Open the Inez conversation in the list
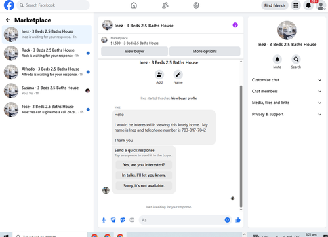 47,34
